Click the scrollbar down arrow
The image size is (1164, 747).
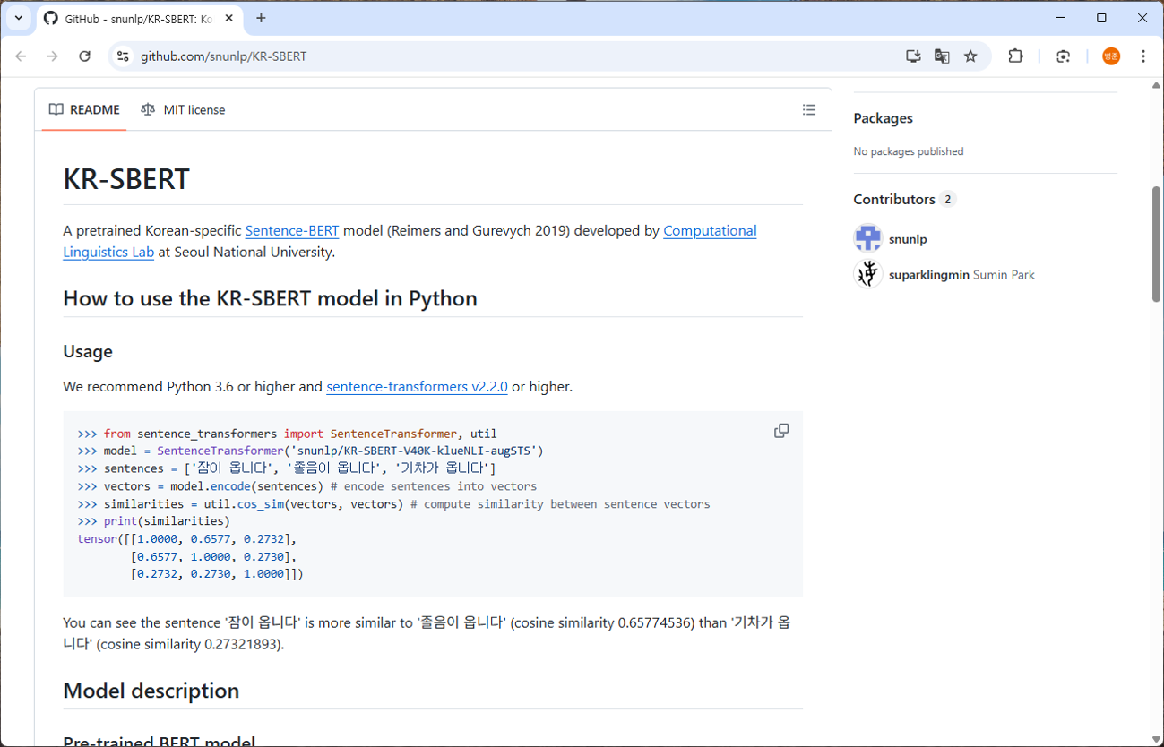tap(1156, 739)
